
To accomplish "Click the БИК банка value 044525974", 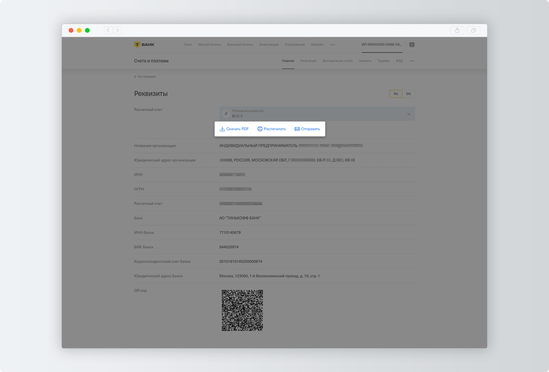I will point(229,247).
